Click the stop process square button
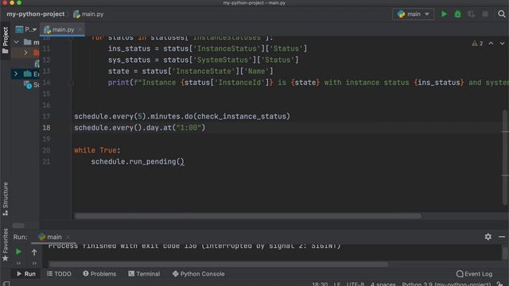509x286 pixels. (x=485, y=14)
